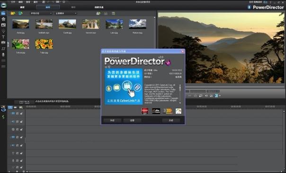Click the blue 3D preview mode icon
Viewport: 286px width, 173px height.
[x=216, y=95]
